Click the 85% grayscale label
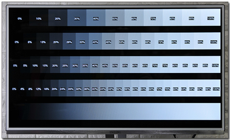 pos(185,65)
